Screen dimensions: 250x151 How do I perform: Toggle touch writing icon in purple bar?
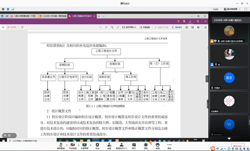[198, 21]
